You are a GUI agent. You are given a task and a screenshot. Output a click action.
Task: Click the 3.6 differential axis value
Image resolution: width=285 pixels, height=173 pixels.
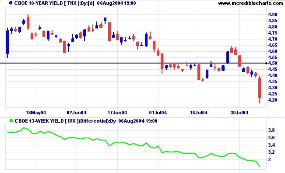[271, 138]
